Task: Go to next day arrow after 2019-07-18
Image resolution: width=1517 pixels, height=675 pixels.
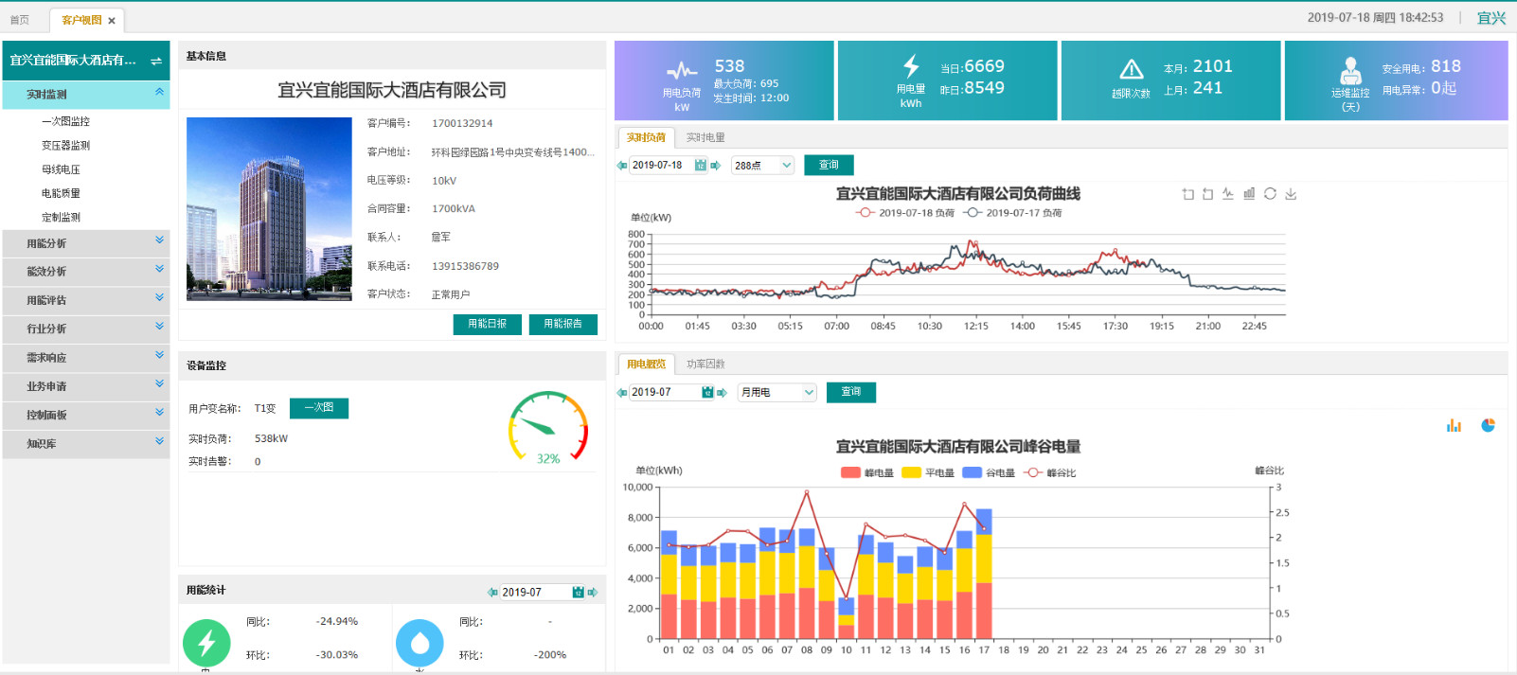Action: click(716, 166)
